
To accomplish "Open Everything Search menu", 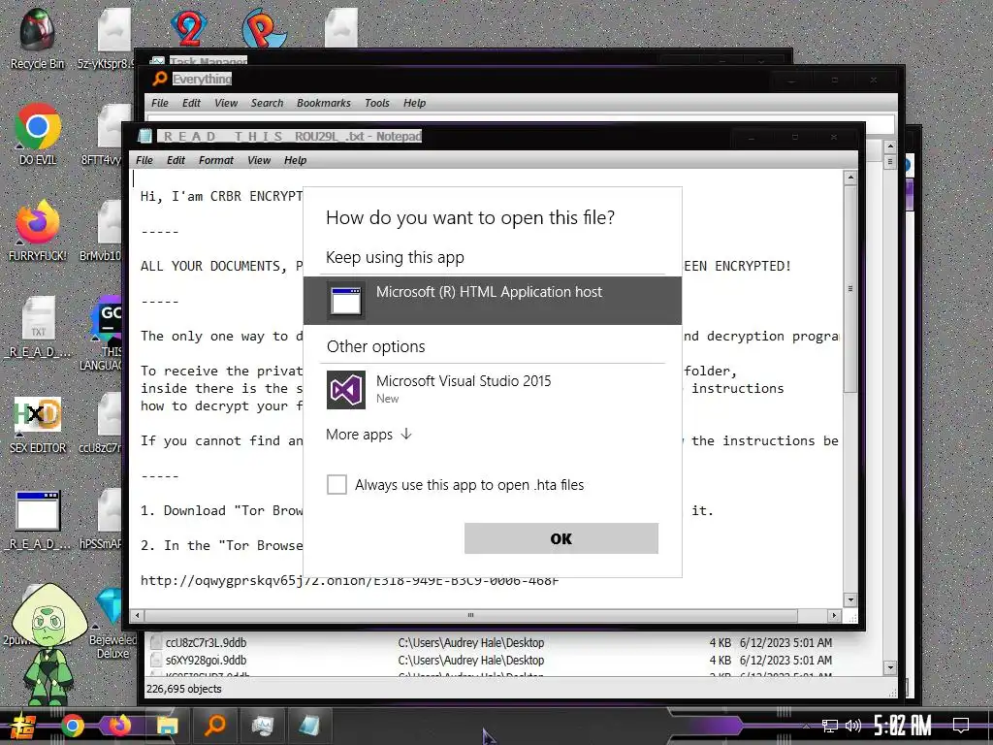I will pos(267,103).
